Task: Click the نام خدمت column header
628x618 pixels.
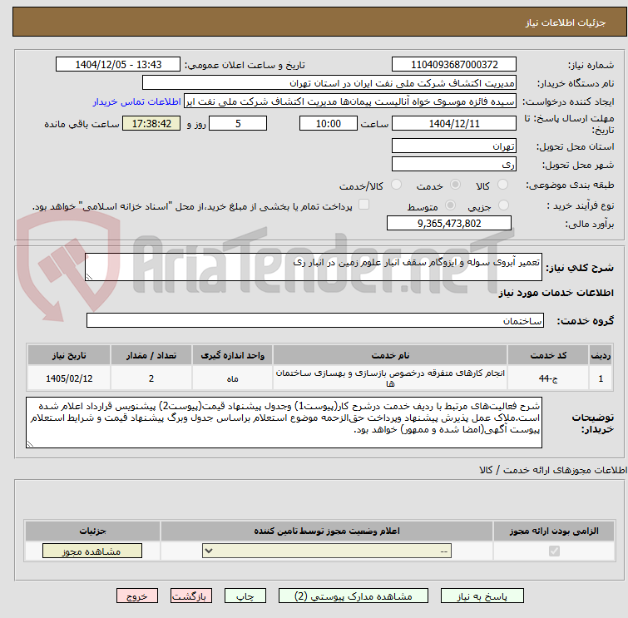Action: pyautogui.click(x=390, y=355)
